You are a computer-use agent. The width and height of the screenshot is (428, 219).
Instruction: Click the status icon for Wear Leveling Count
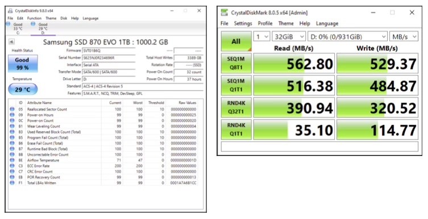tap(12, 126)
